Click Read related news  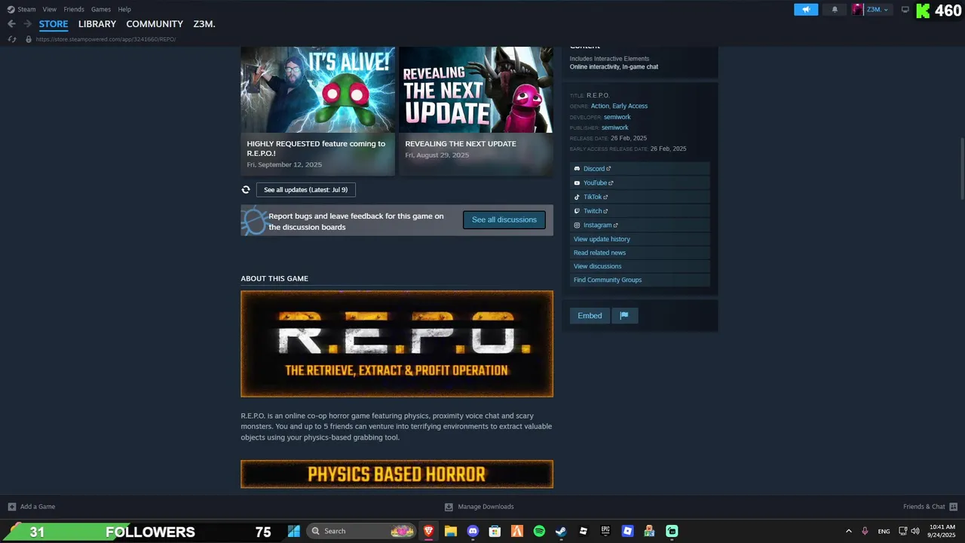pos(640,253)
